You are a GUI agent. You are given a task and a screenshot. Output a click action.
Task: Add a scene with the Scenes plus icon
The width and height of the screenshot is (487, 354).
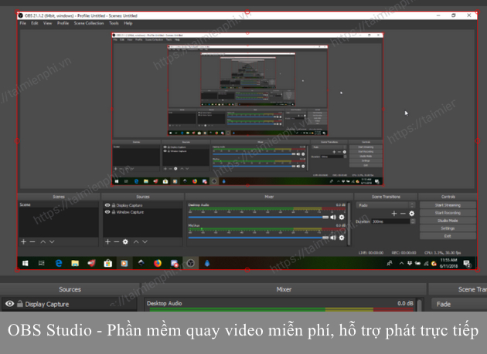click(x=24, y=242)
